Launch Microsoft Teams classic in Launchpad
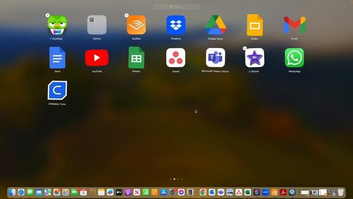 (215, 57)
